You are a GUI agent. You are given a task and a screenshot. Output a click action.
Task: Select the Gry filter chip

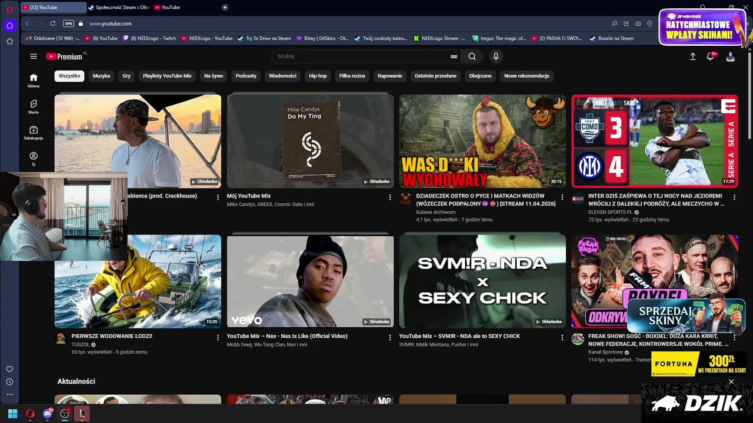coord(126,76)
